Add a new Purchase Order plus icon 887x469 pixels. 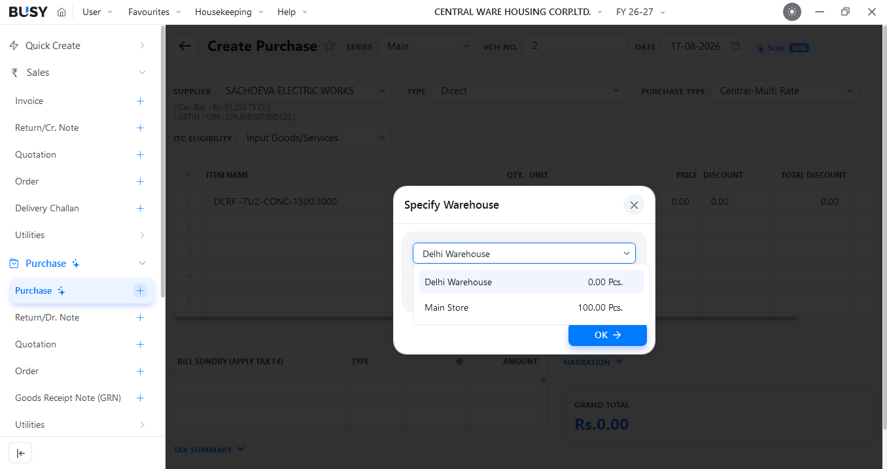(x=140, y=372)
